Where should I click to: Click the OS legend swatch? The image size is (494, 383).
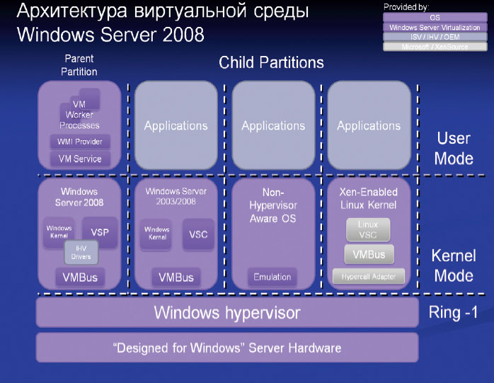[435, 17]
